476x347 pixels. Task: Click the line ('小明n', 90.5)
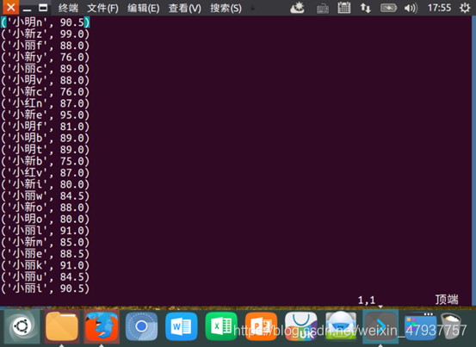(x=46, y=22)
